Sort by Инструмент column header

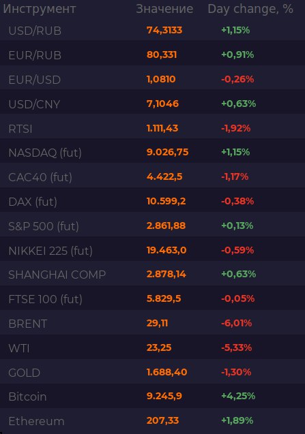point(40,9)
